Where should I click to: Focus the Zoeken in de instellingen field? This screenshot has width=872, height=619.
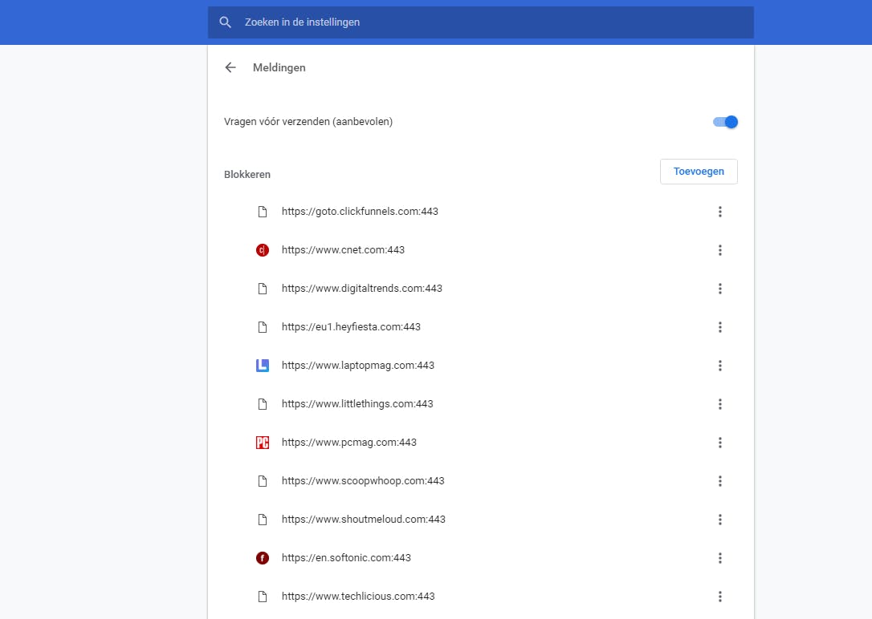click(x=482, y=22)
